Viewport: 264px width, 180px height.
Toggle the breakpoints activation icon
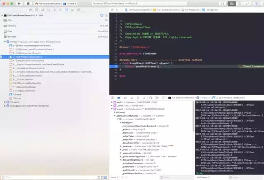[x=119, y=98]
